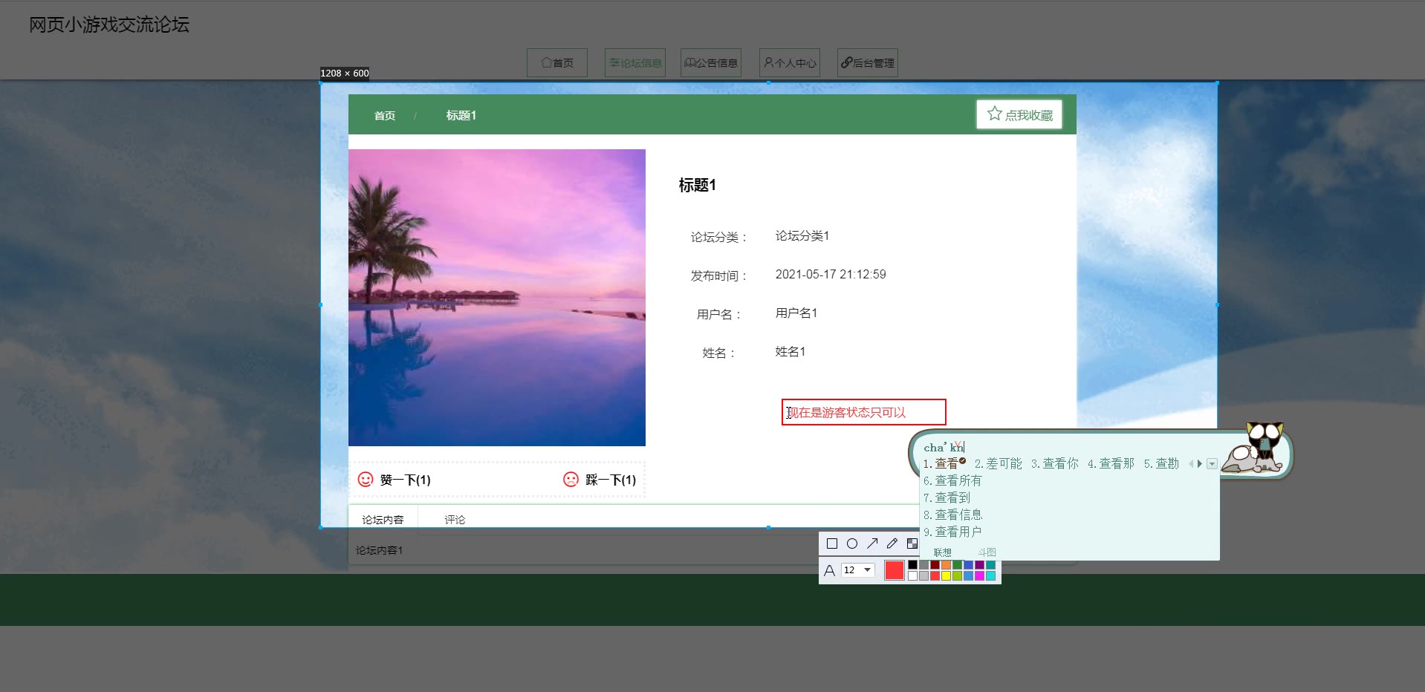This screenshot has height=692, width=1425.
Task: Click the smiley face next to 赞一下
Action: click(366, 480)
